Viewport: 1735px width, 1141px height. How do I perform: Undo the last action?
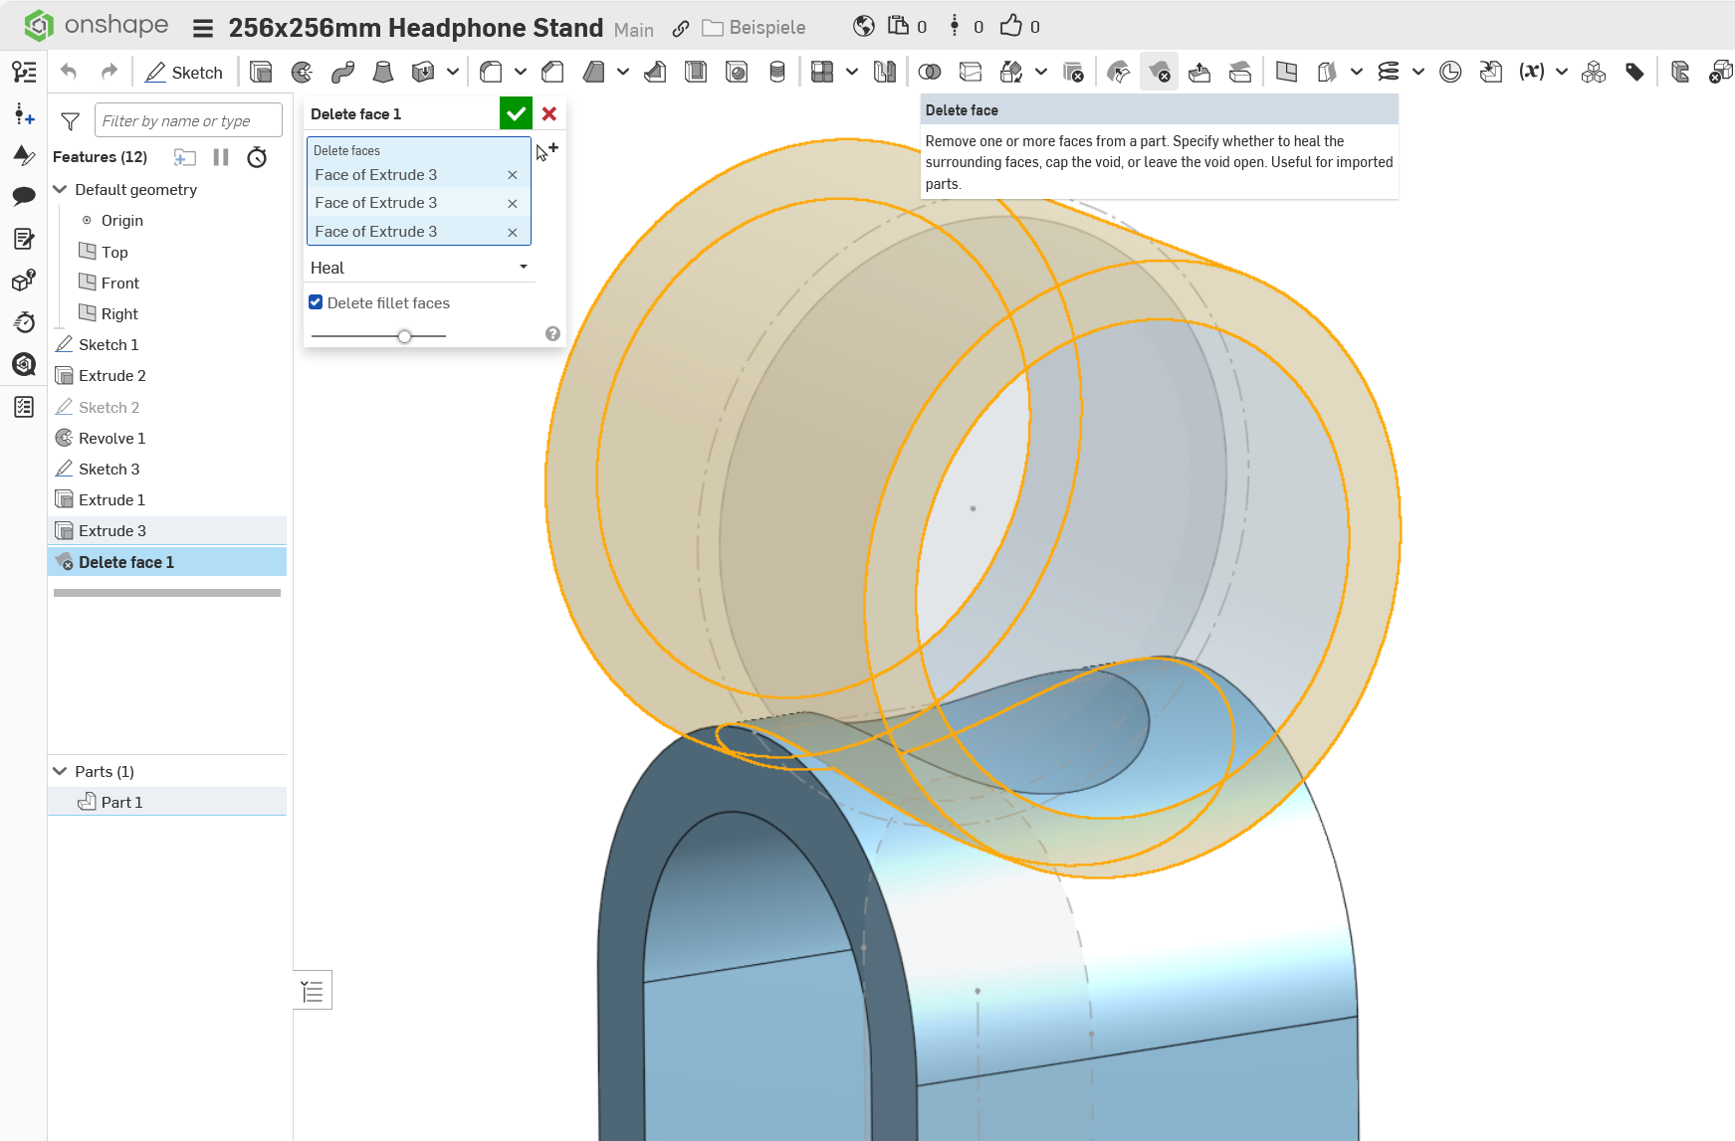(x=69, y=72)
